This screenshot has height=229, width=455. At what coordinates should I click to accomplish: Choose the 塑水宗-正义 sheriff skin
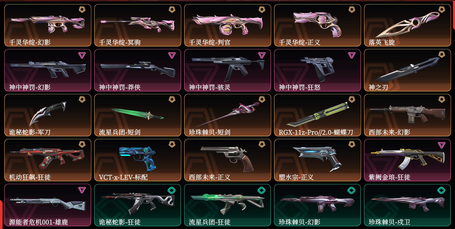point(318,160)
